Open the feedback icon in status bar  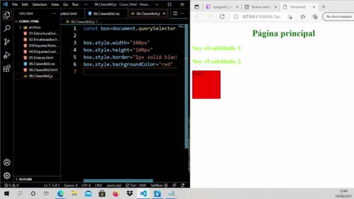tap(174, 185)
